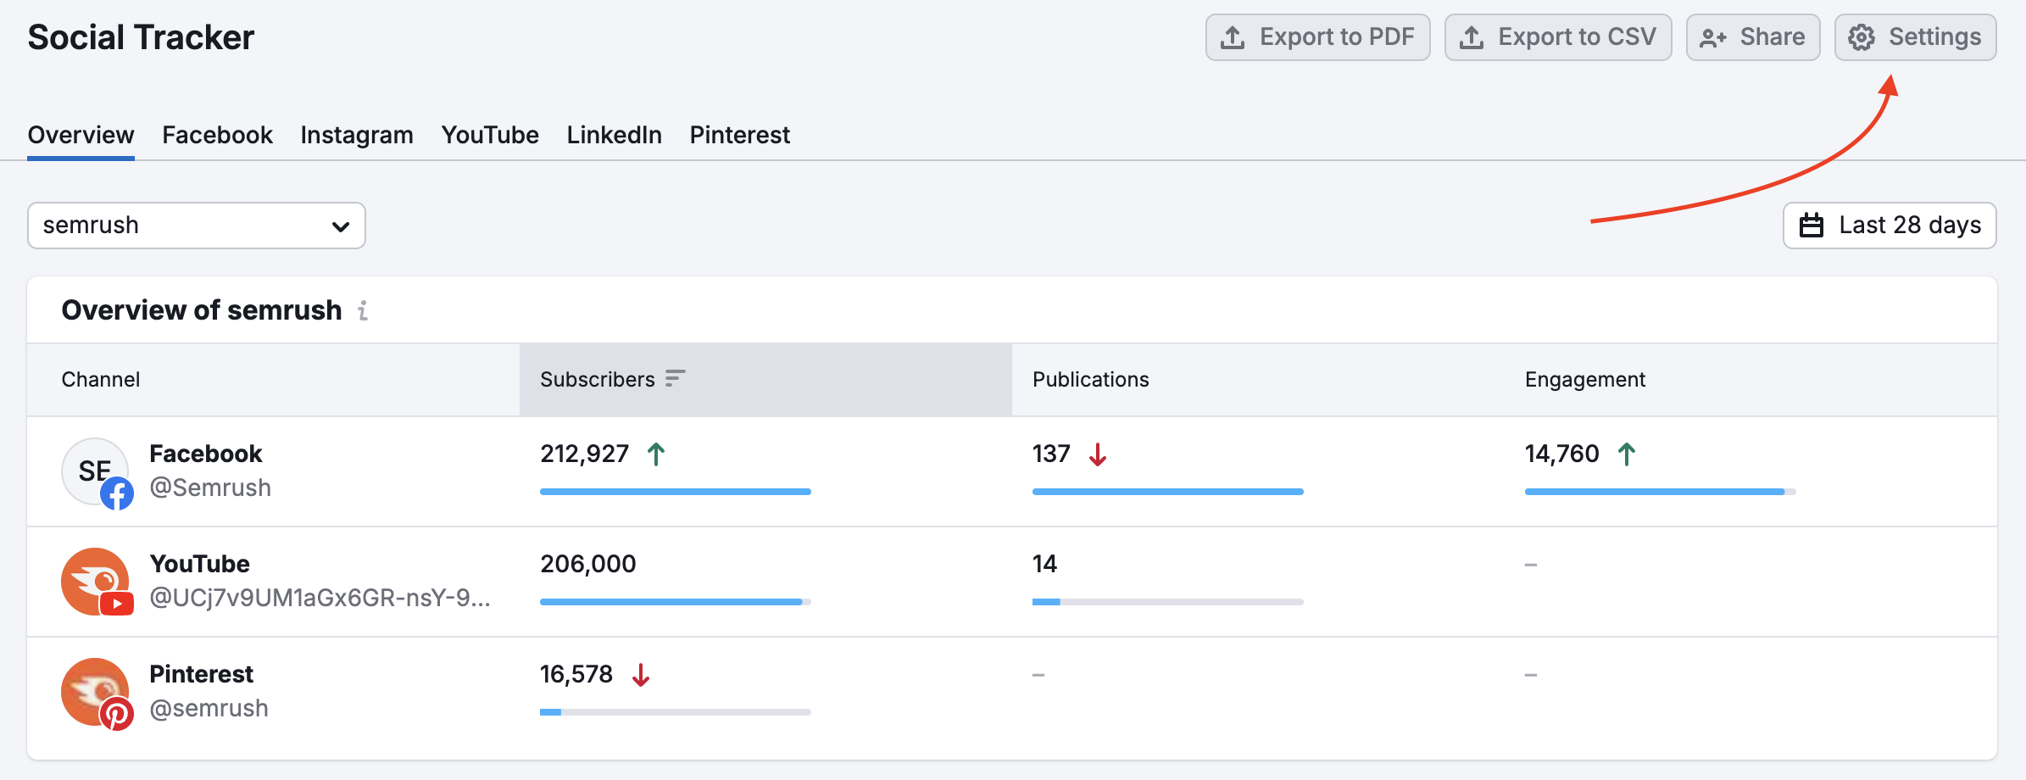Click the gear icon for Settings
The height and width of the screenshot is (780, 2026).
[1862, 37]
